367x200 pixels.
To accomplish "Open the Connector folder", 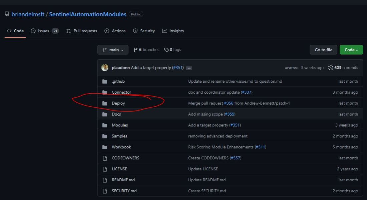I will pyautogui.click(x=121, y=92).
